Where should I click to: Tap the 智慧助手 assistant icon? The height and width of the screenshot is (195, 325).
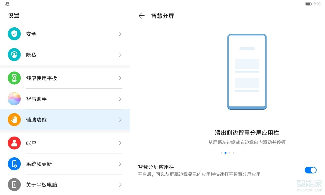pos(14,99)
